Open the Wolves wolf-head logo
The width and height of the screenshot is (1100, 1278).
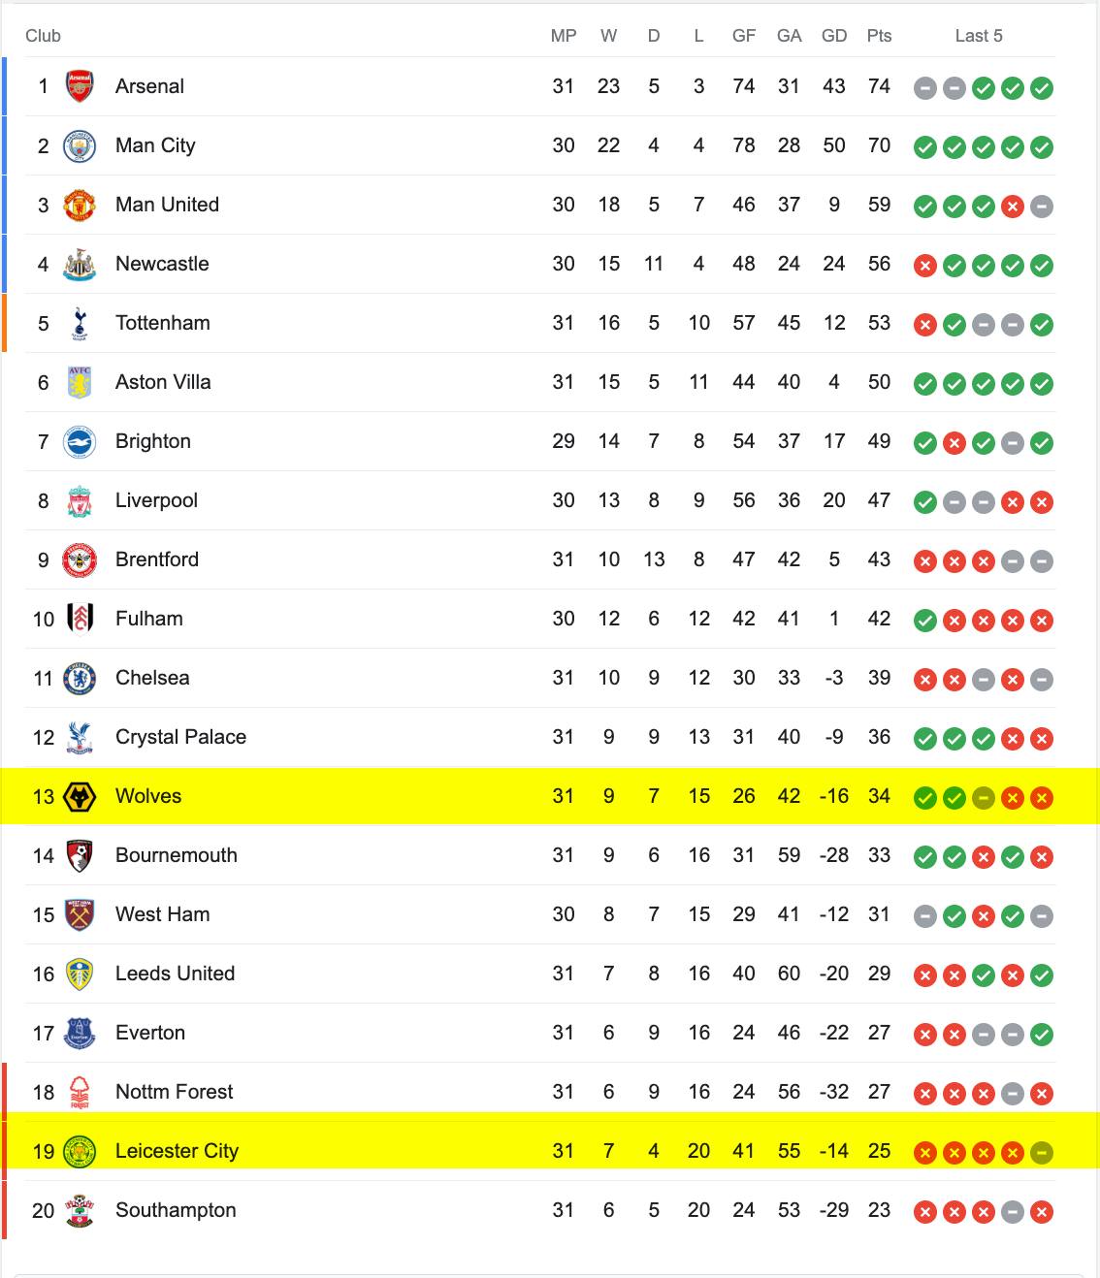click(80, 796)
